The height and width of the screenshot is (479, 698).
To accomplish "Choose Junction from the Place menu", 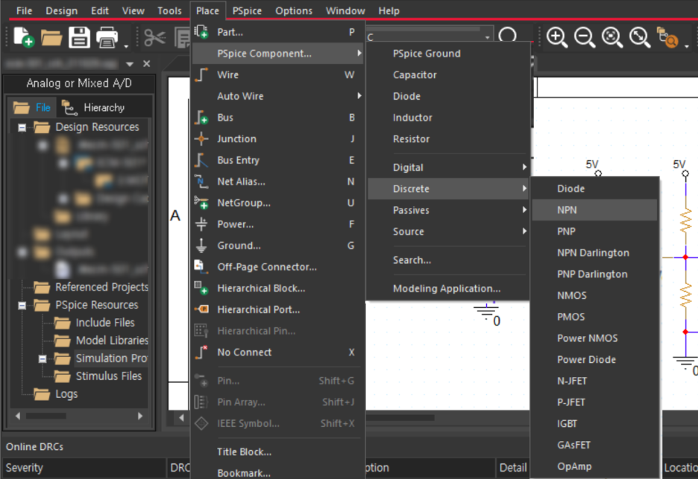I will [x=277, y=139].
